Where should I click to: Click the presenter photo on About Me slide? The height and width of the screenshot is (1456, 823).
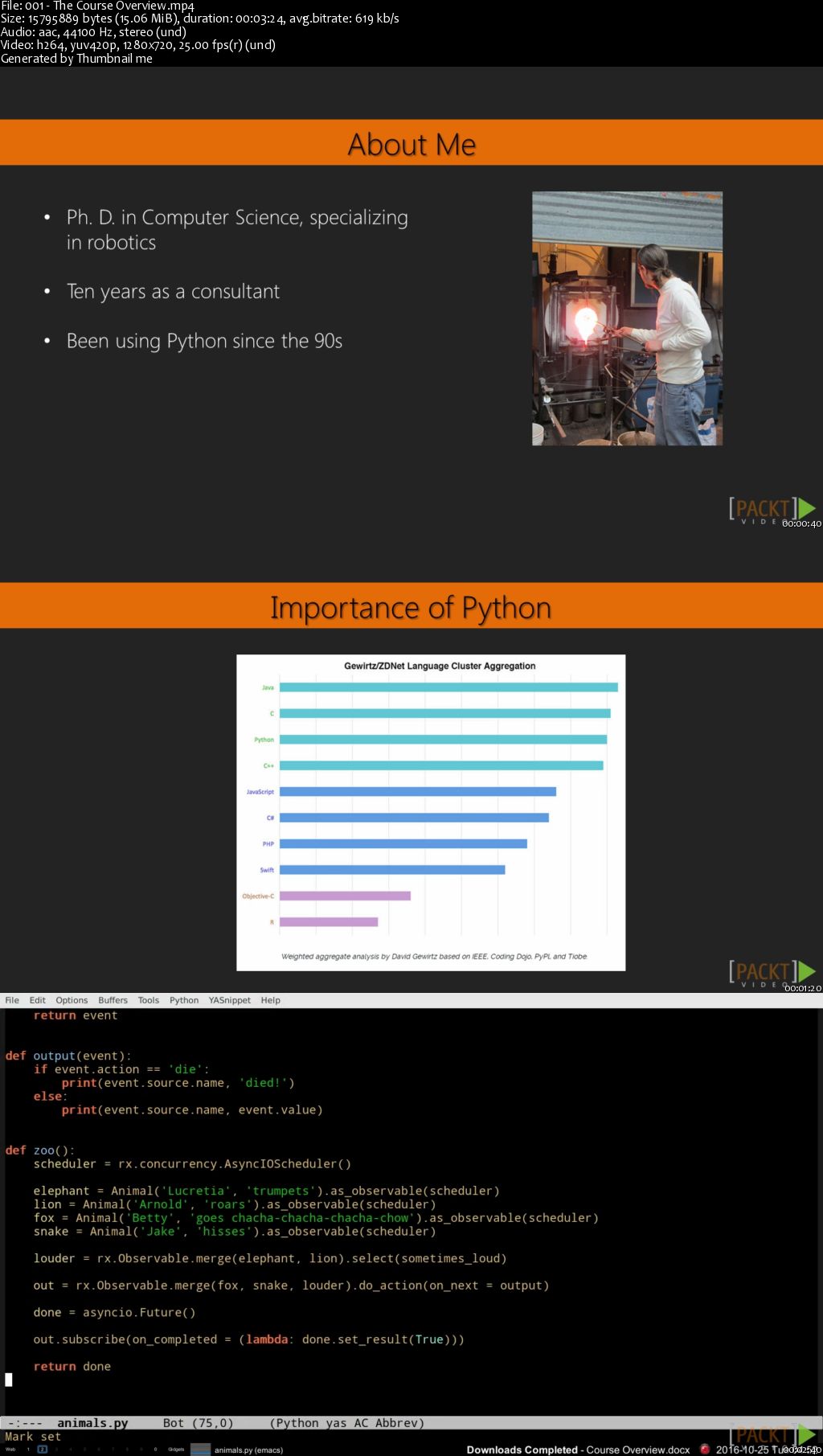point(627,318)
